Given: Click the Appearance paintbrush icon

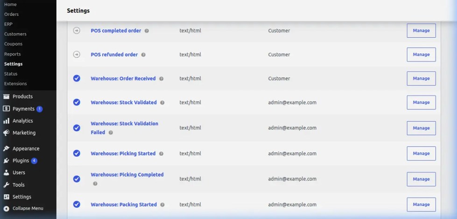Looking at the screenshot, I should (7, 149).
